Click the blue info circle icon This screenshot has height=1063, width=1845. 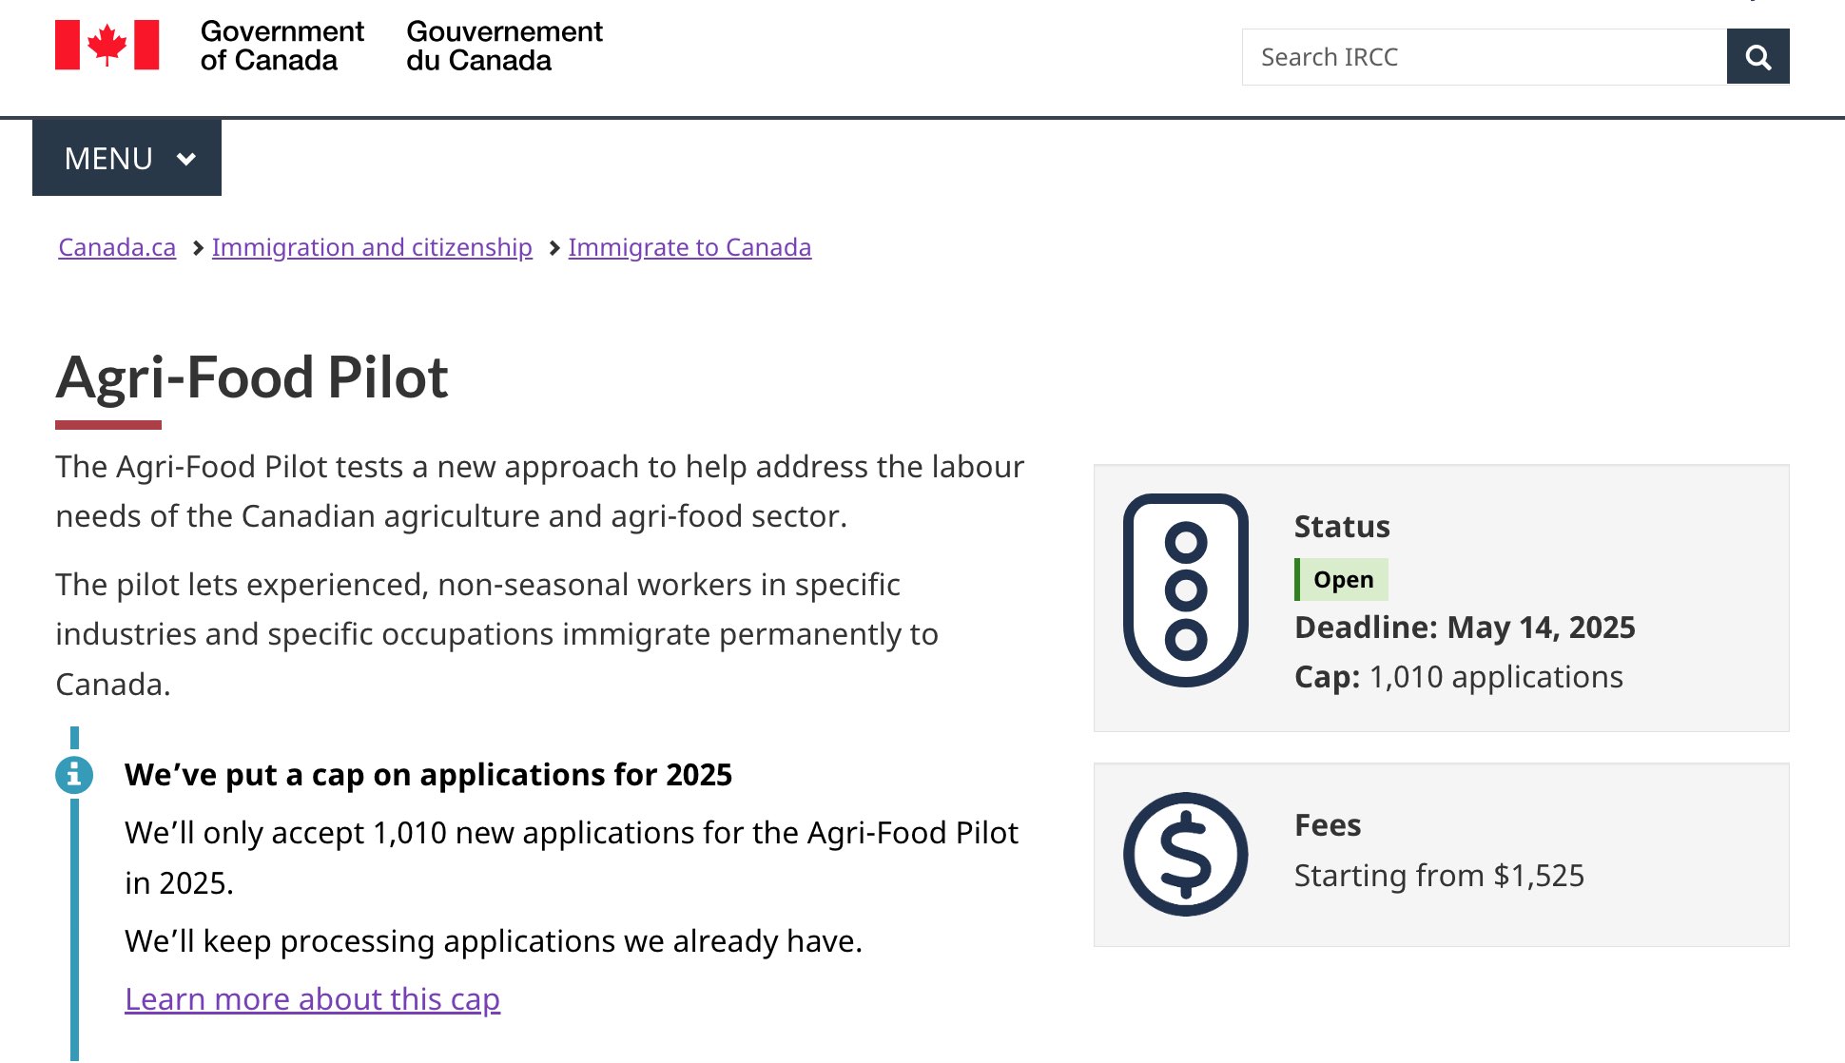(x=74, y=775)
